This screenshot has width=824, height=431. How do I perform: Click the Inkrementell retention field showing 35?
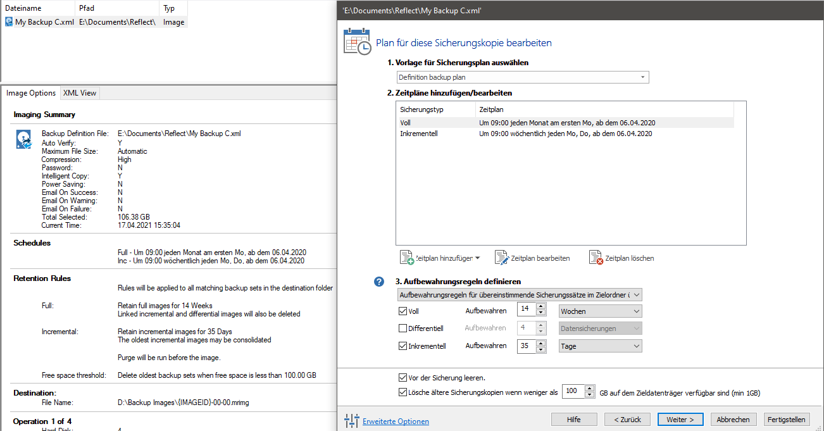tap(526, 346)
